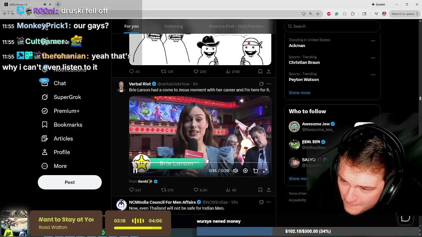This screenshot has width=422, height=237.
Task: Mute the video using the speaker icon
Action: point(235,171)
